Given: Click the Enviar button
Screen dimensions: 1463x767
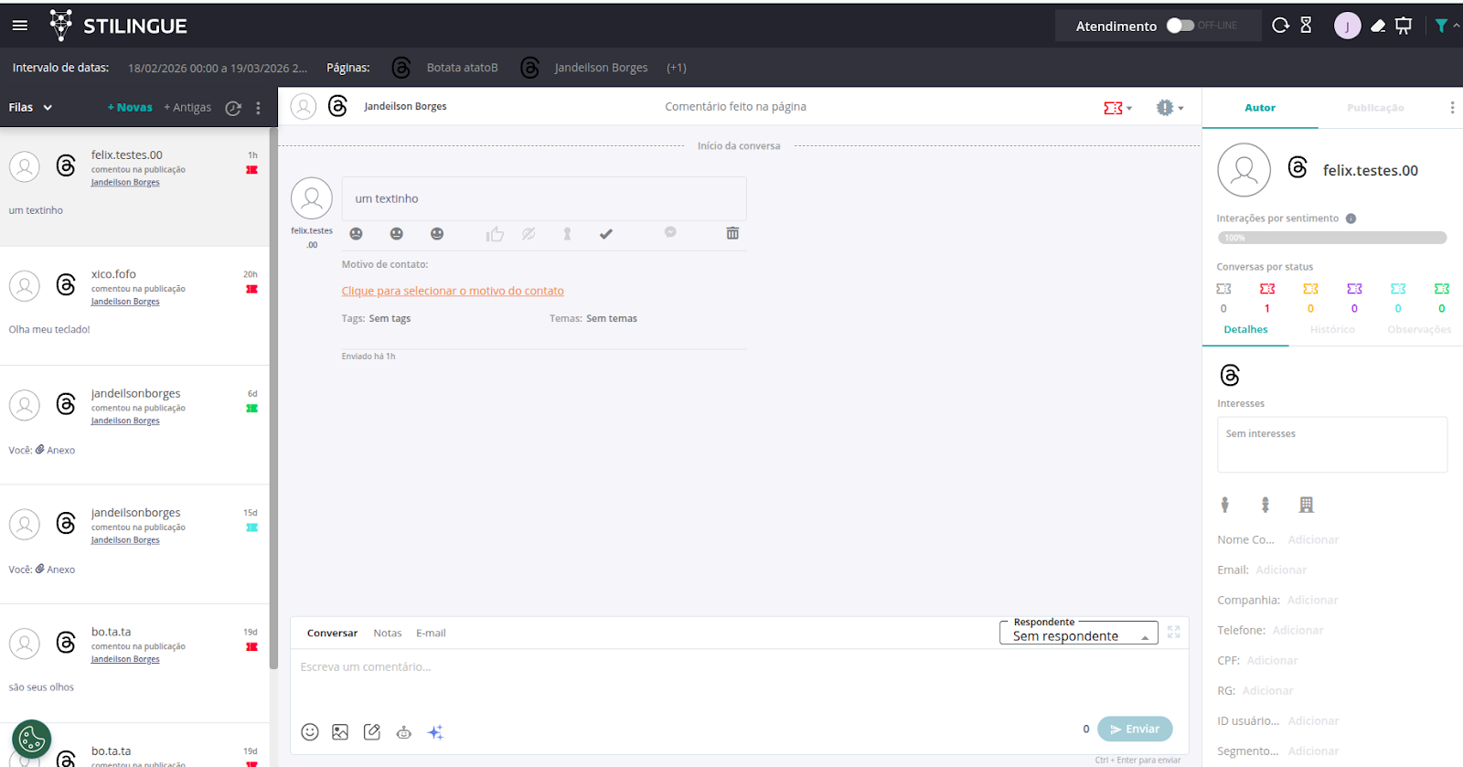Looking at the screenshot, I should pyautogui.click(x=1135, y=729).
